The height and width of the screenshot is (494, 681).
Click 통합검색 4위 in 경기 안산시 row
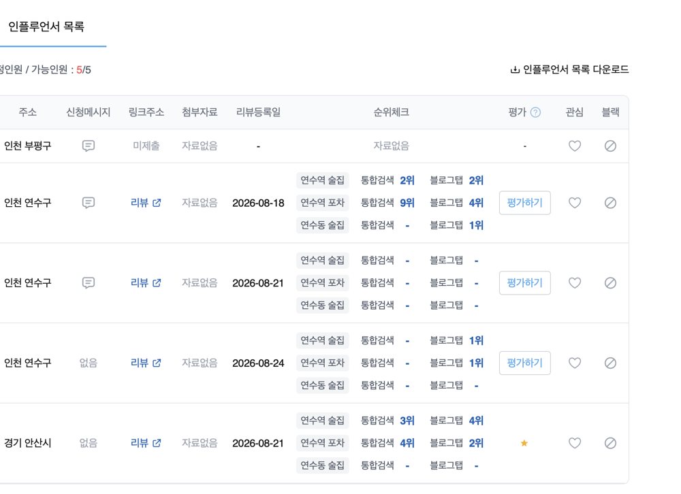[388, 443]
